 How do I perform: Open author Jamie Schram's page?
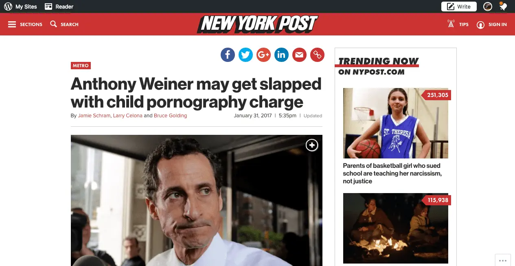(x=94, y=116)
